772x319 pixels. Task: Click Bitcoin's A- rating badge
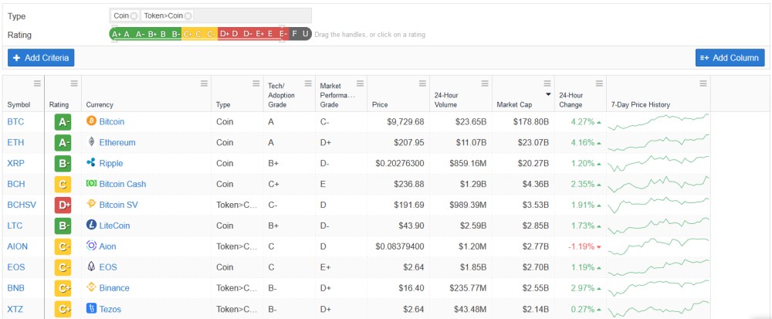63,121
